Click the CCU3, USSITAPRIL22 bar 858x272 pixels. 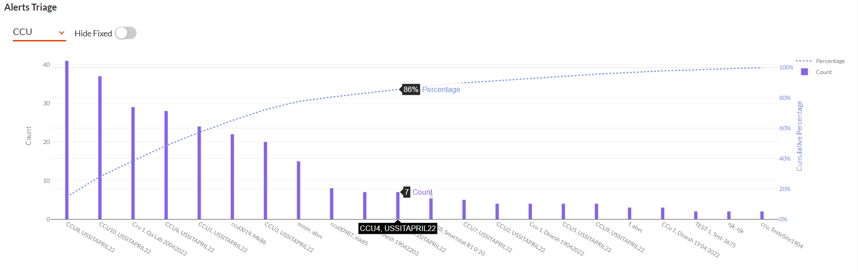pyautogui.click(x=265, y=180)
